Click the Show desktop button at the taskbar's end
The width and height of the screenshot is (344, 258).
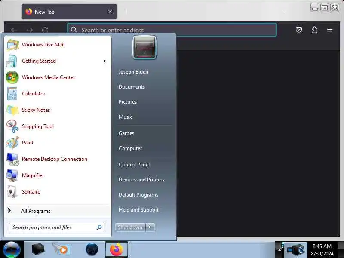341,250
